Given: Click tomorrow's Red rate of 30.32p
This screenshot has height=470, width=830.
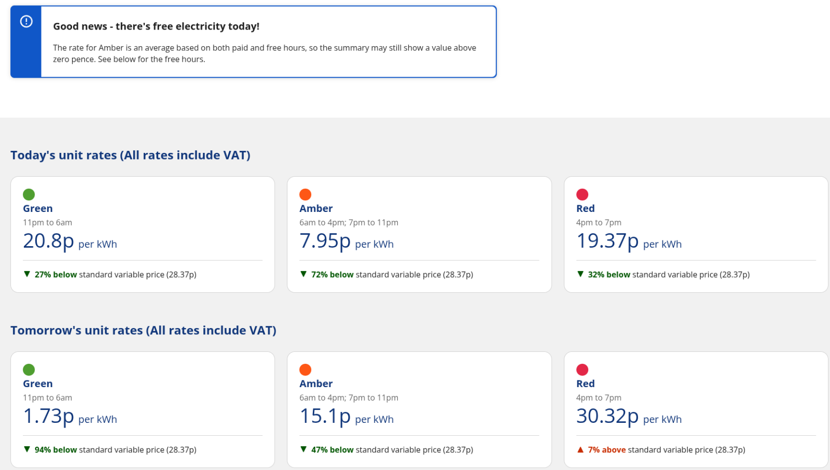Looking at the screenshot, I should [607, 416].
